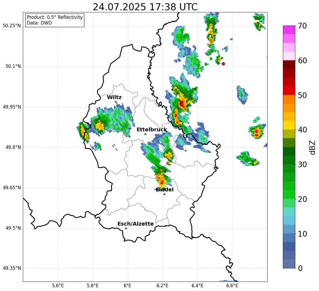This screenshot has height=291, width=319.
Task: Select the Wiltz city label
Action: click(x=114, y=97)
